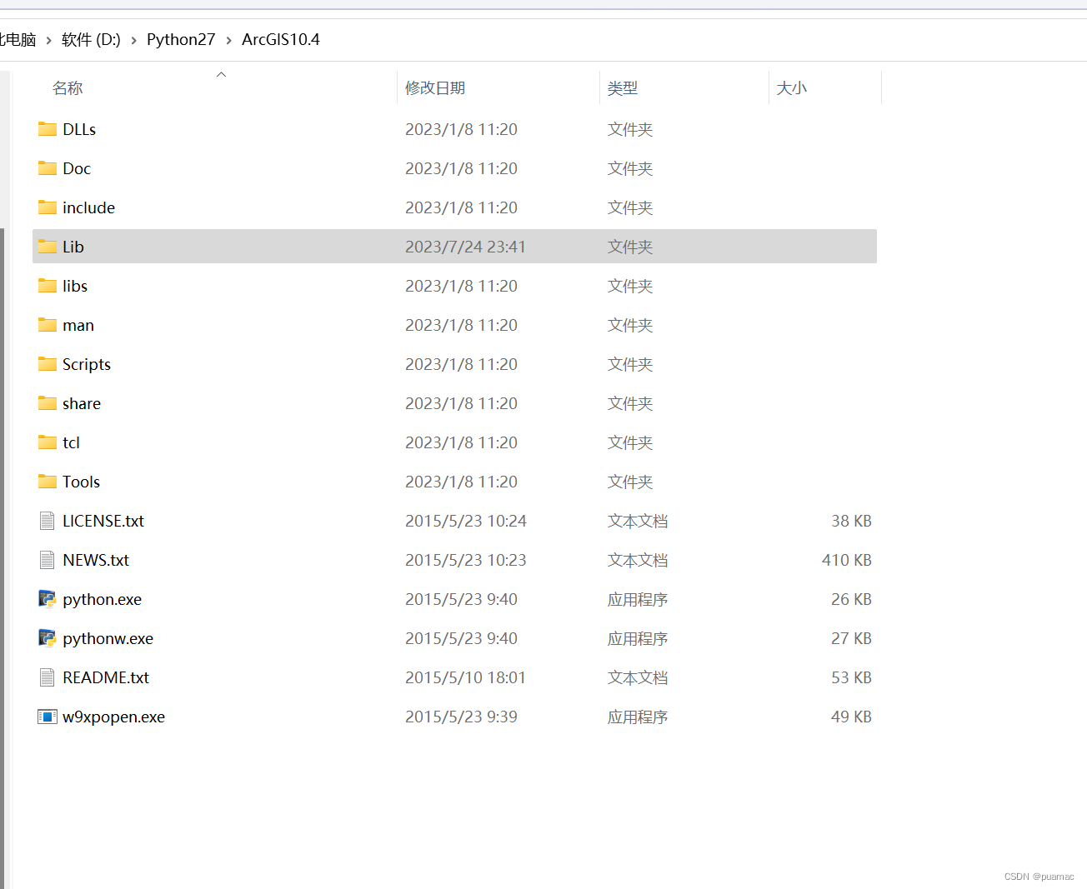Expand the chevron after Python27 breadcrumb

pyautogui.click(x=228, y=40)
